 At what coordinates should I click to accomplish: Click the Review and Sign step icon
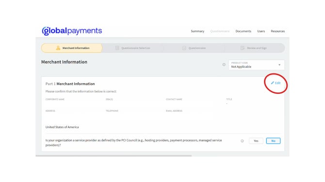click(x=243, y=48)
